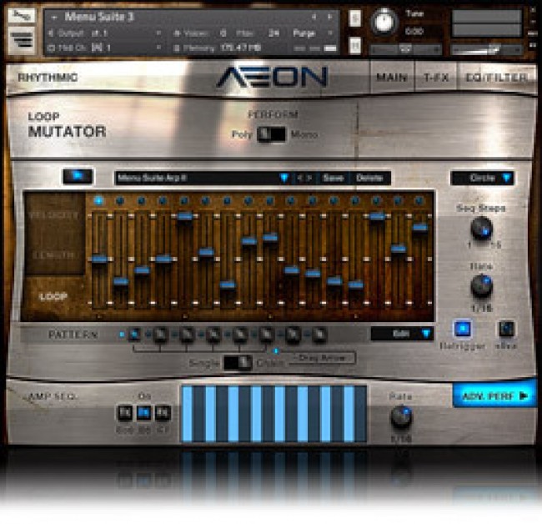Screen dimensions: 542x524
Task: Click the first step's blue slider handle
Action: tap(99, 259)
